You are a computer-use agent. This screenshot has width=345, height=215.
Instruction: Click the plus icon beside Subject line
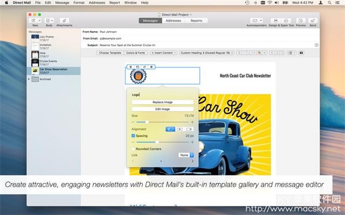click(x=316, y=45)
